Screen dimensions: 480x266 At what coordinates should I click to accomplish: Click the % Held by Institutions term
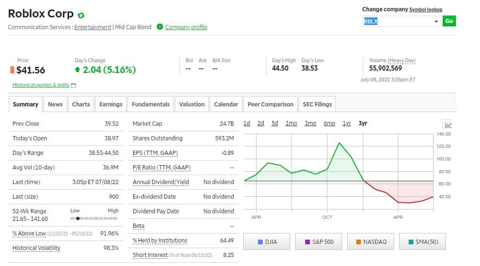(160, 241)
